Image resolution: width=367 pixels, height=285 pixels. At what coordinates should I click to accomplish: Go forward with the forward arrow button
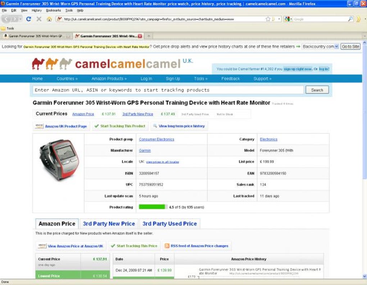click(x=15, y=19)
